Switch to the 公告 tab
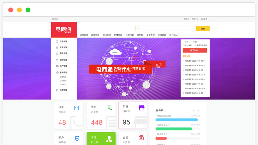The image size is (258, 145). [x=195, y=42]
